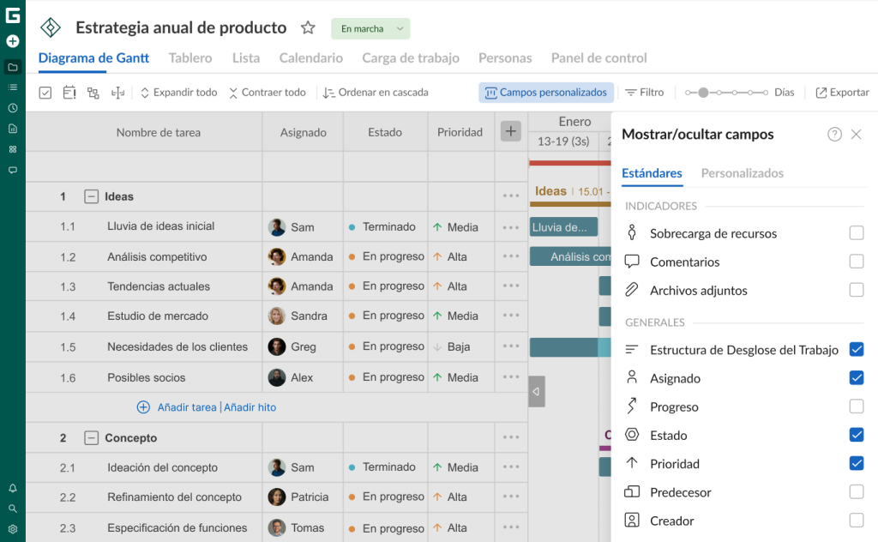The width and height of the screenshot is (878, 542).
Task: Toggle Campos personalizados button
Action: pos(546,93)
